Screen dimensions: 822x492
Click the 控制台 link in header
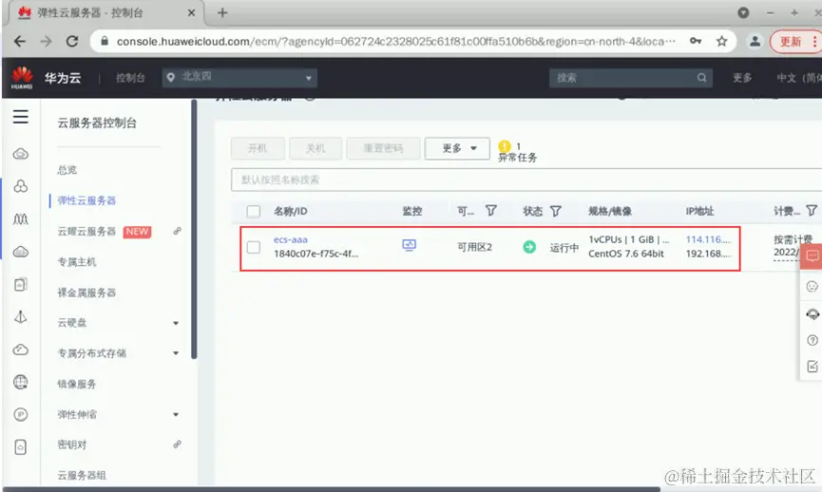click(x=130, y=78)
